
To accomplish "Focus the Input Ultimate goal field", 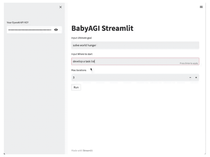I will [x=135, y=45].
